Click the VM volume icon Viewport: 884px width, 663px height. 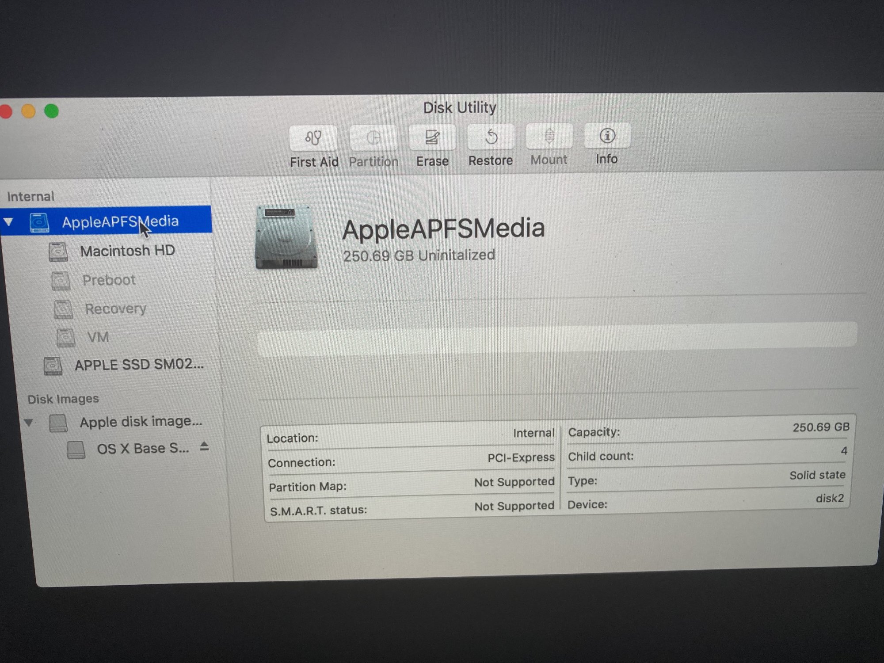(65, 338)
